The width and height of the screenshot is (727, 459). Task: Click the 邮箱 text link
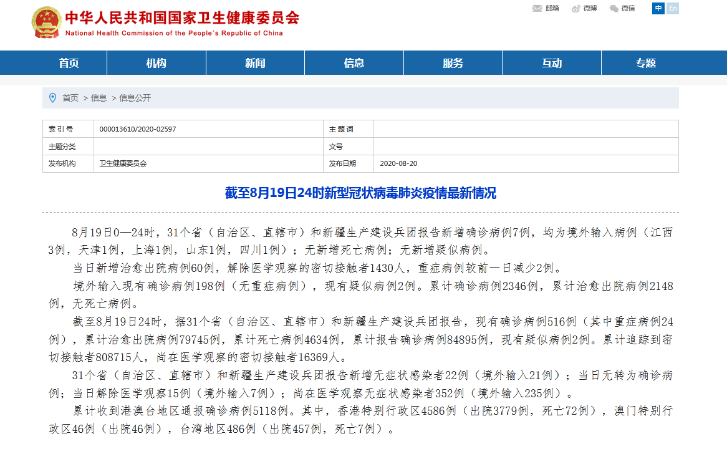point(552,8)
